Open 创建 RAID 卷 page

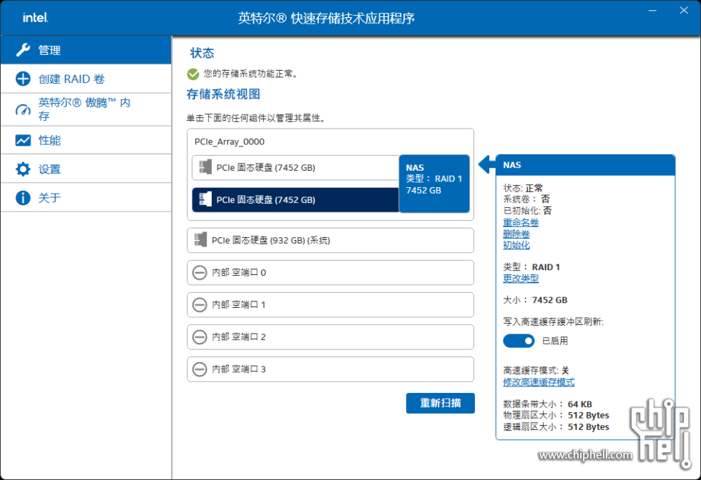[x=86, y=79]
